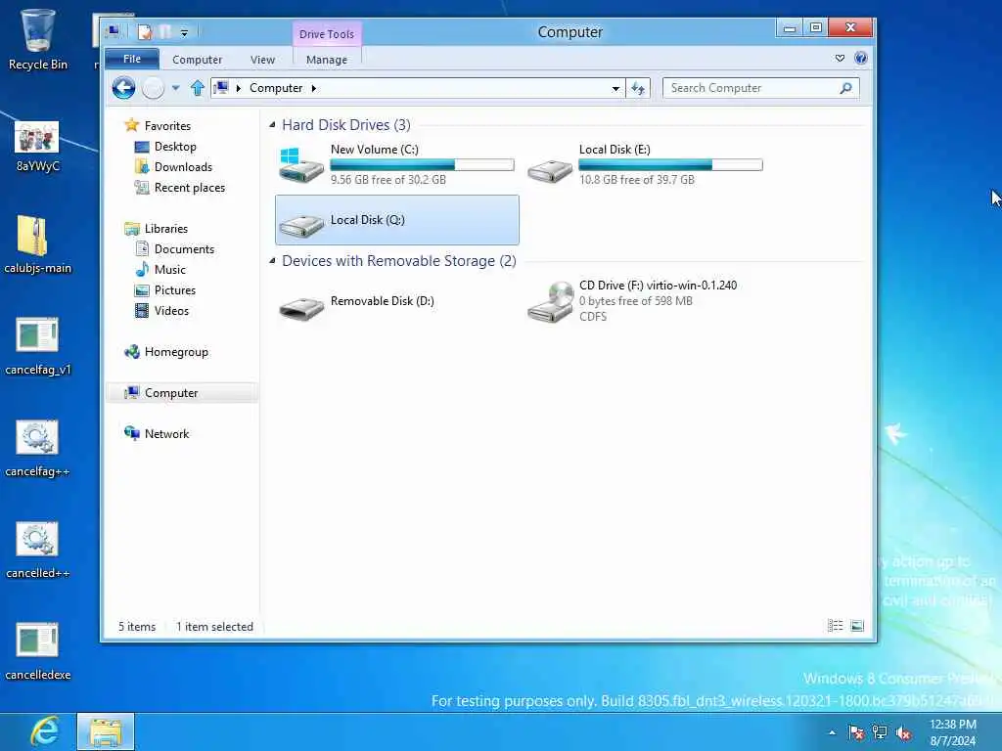Open the Documents library
The image size is (1002, 751).
pos(184,249)
